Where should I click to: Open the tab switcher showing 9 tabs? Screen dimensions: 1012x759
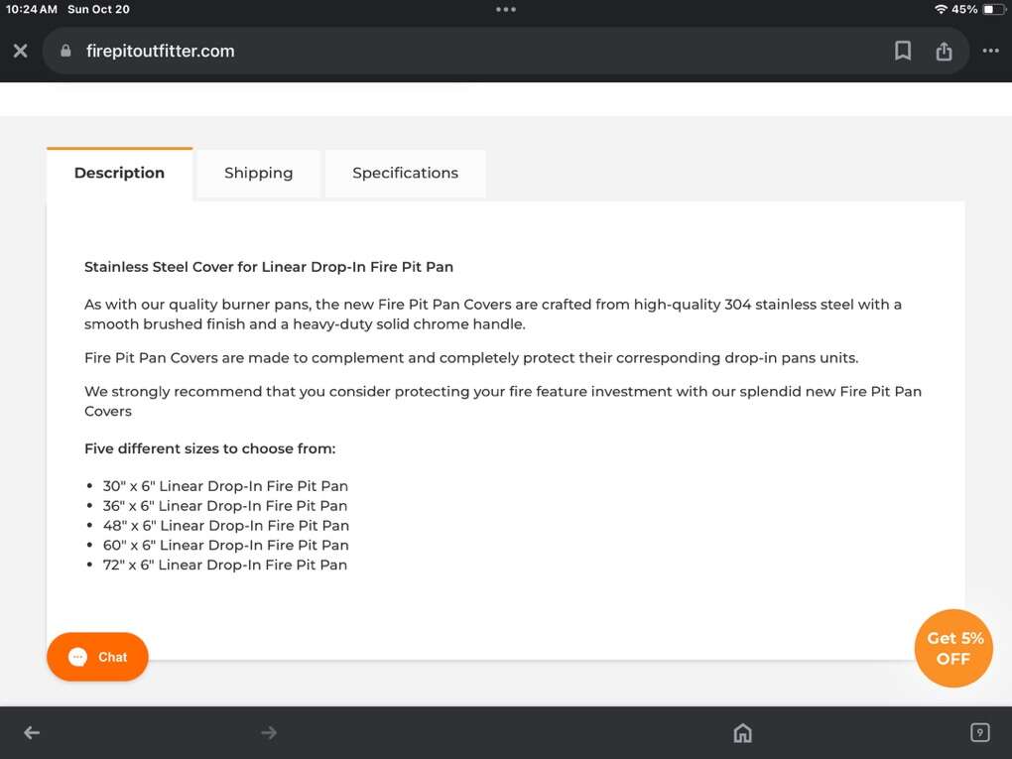click(979, 733)
